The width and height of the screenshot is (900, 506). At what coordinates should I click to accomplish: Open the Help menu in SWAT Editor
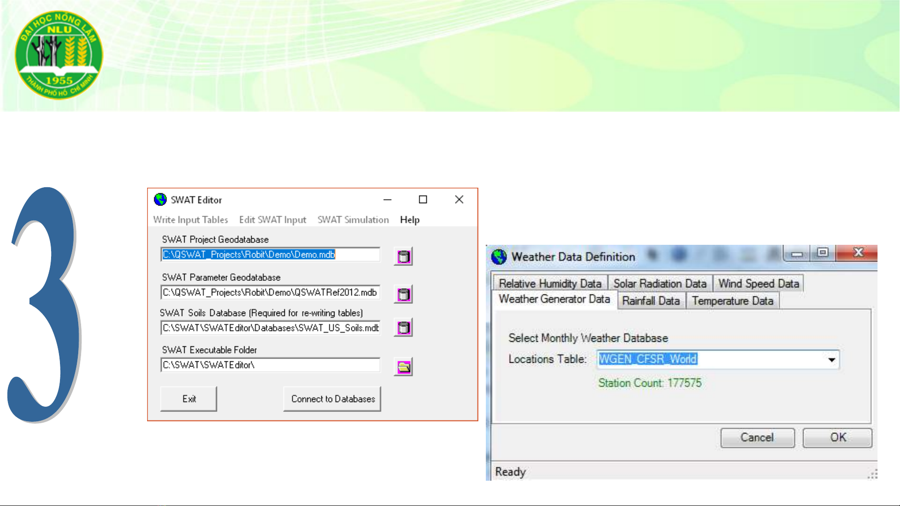pyautogui.click(x=410, y=220)
